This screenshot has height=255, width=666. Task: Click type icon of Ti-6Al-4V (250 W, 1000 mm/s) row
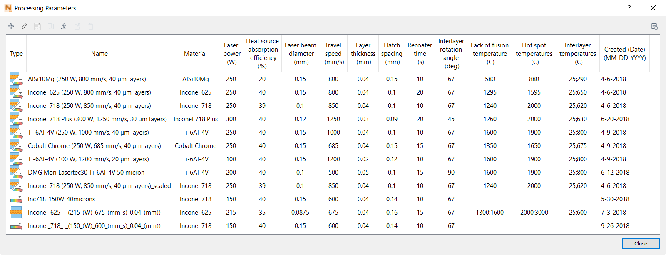coord(16,132)
